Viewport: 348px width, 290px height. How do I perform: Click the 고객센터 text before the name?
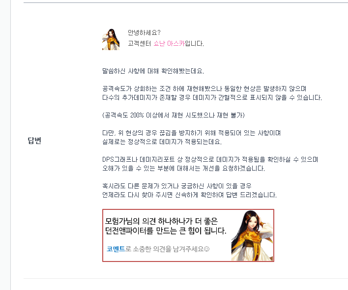point(140,43)
